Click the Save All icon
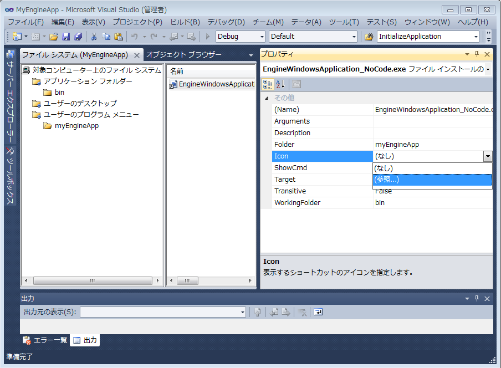Viewport: 501px width, 368px height. tap(78, 37)
